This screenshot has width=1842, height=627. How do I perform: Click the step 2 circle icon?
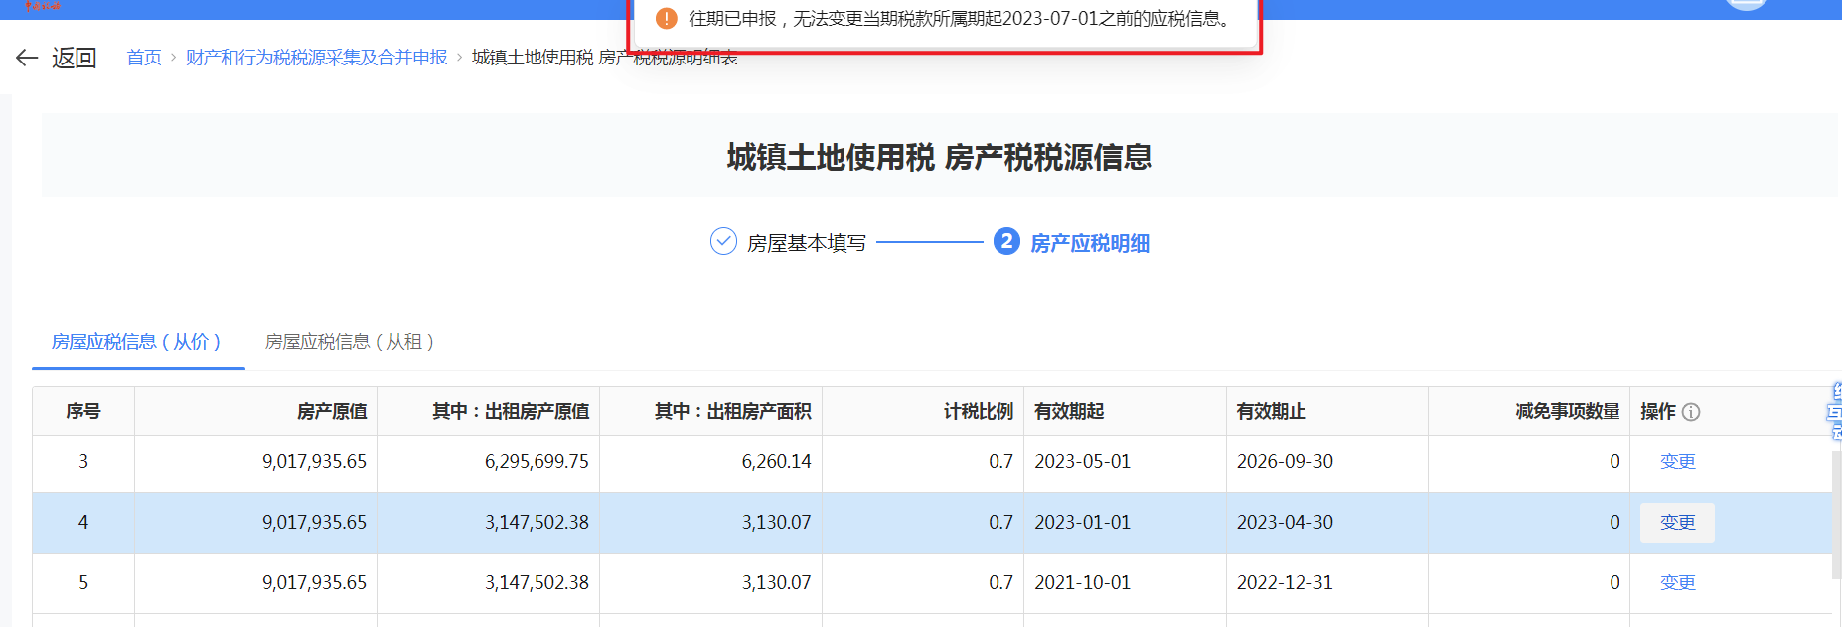1006,241
